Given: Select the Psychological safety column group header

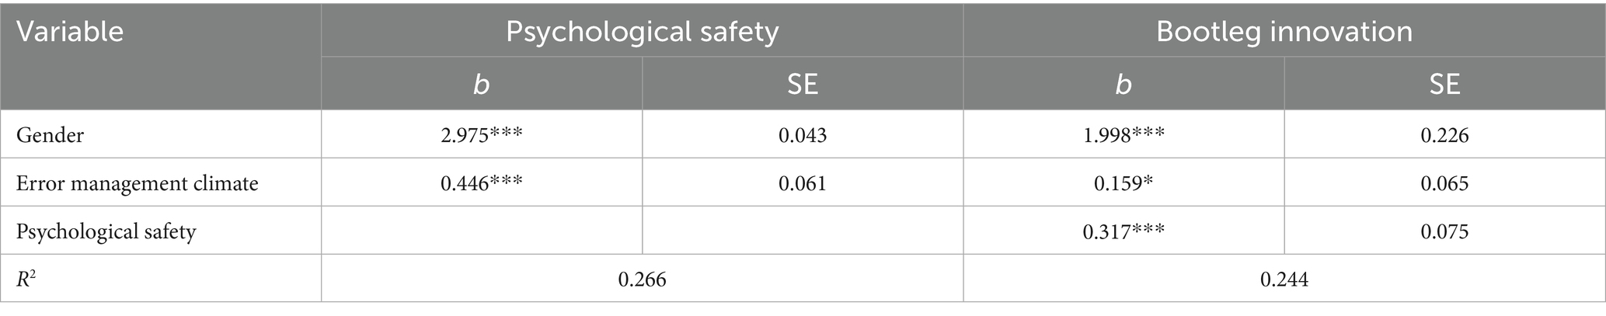Looking at the screenshot, I should [x=642, y=32].
